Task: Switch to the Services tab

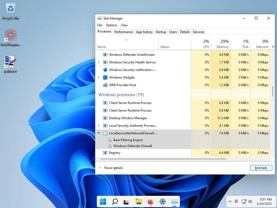Action: tap(198, 32)
